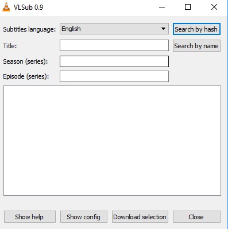This screenshot has width=228, height=229.
Task: Open Show config
Action: point(84,217)
